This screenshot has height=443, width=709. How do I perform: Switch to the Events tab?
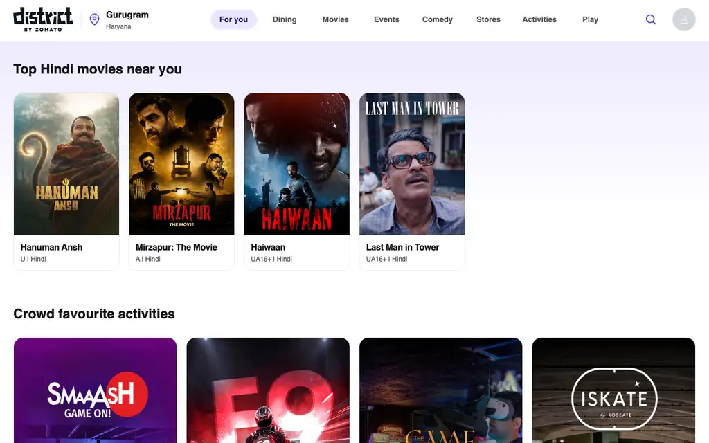coord(386,19)
